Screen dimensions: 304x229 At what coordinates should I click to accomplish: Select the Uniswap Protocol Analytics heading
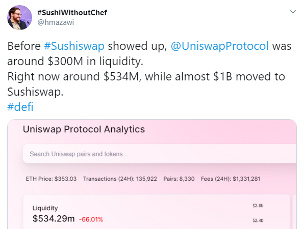tap(84, 129)
